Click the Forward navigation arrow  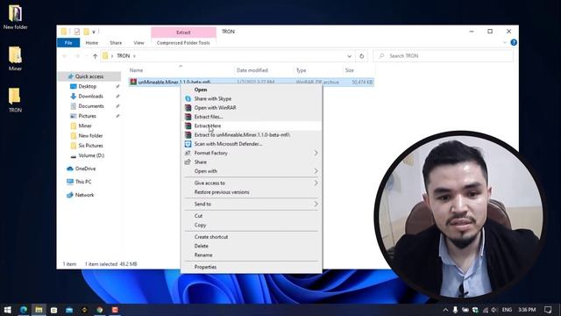[77, 56]
